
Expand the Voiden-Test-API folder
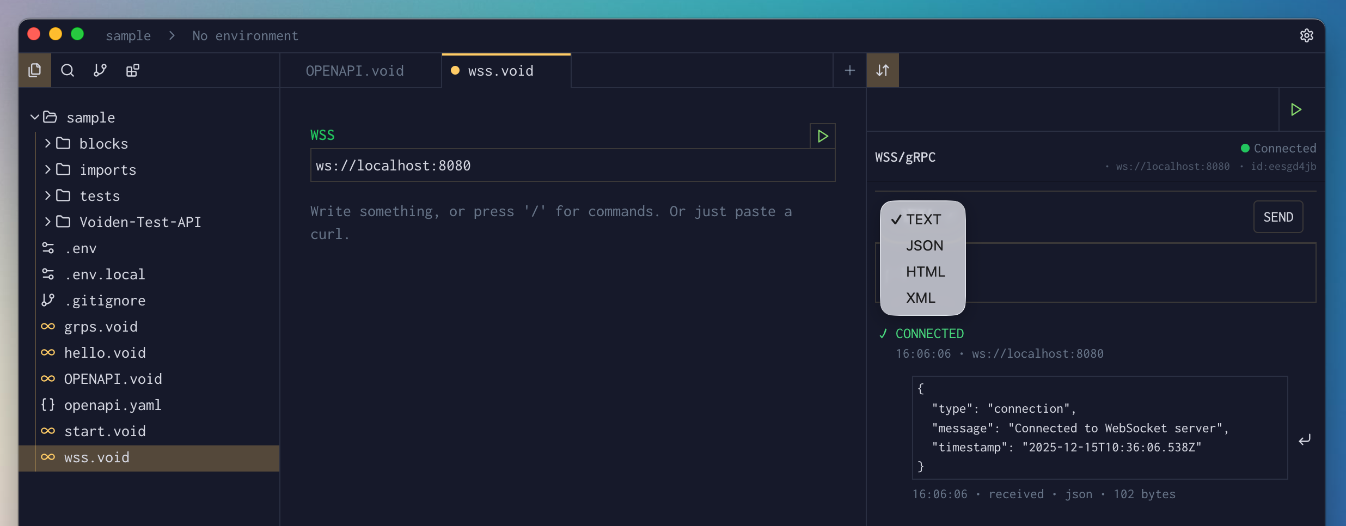48,222
